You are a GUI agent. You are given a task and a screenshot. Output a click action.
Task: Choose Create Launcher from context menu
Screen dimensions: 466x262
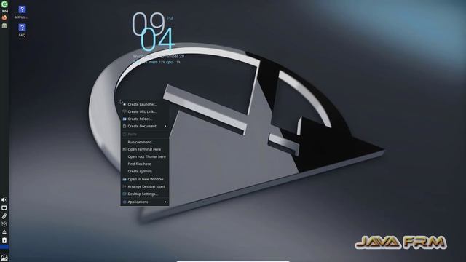[x=145, y=104]
